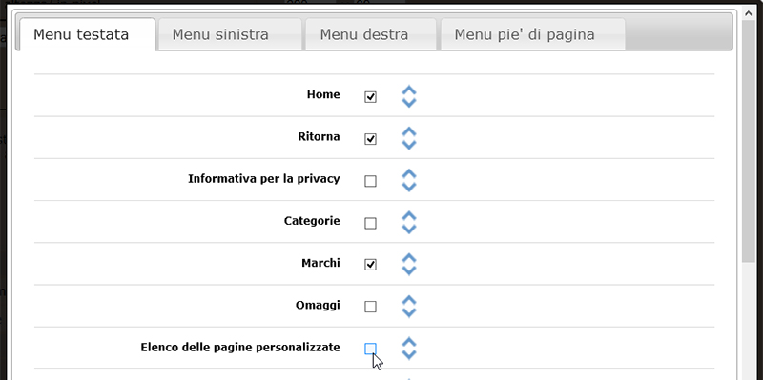The width and height of the screenshot is (763, 380).
Task: Disable the Marchi checkbox
Action: [x=370, y=265]
